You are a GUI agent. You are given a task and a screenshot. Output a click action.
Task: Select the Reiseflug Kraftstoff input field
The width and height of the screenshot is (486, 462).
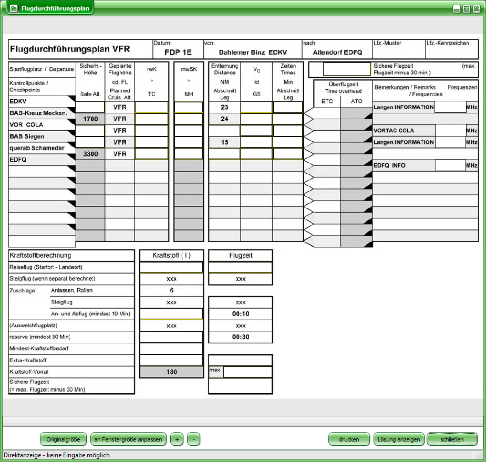171,267
